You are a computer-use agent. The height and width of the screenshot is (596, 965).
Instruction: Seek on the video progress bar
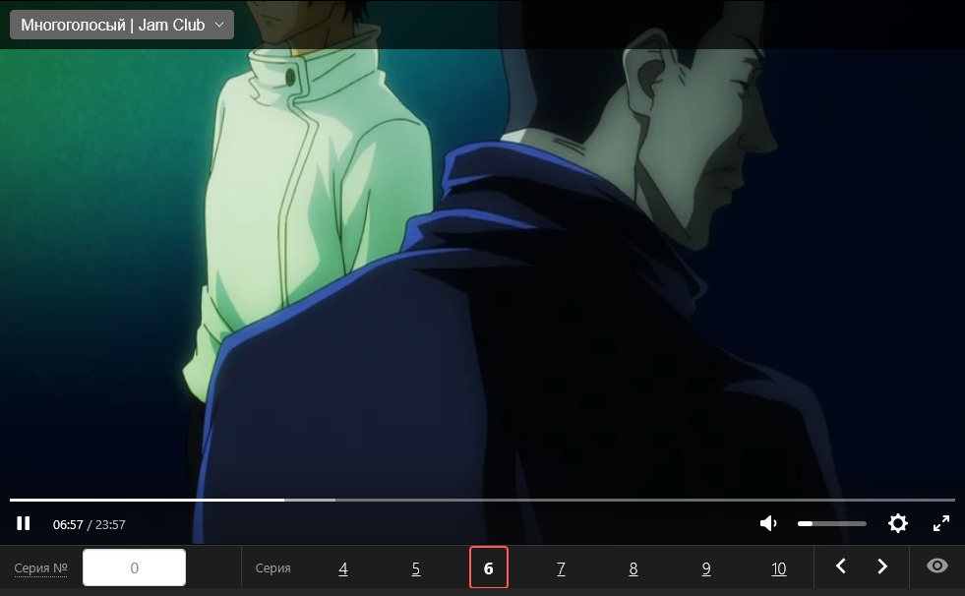[482, 500]
